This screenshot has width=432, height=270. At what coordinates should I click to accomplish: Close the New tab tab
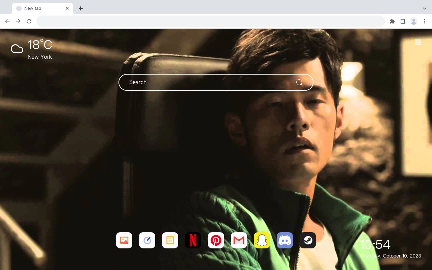click(x=67, y=8)
